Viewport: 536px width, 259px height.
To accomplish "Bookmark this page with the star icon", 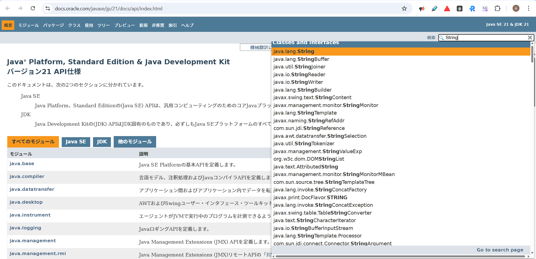I will pyautogui.click(x=404, y=8).
